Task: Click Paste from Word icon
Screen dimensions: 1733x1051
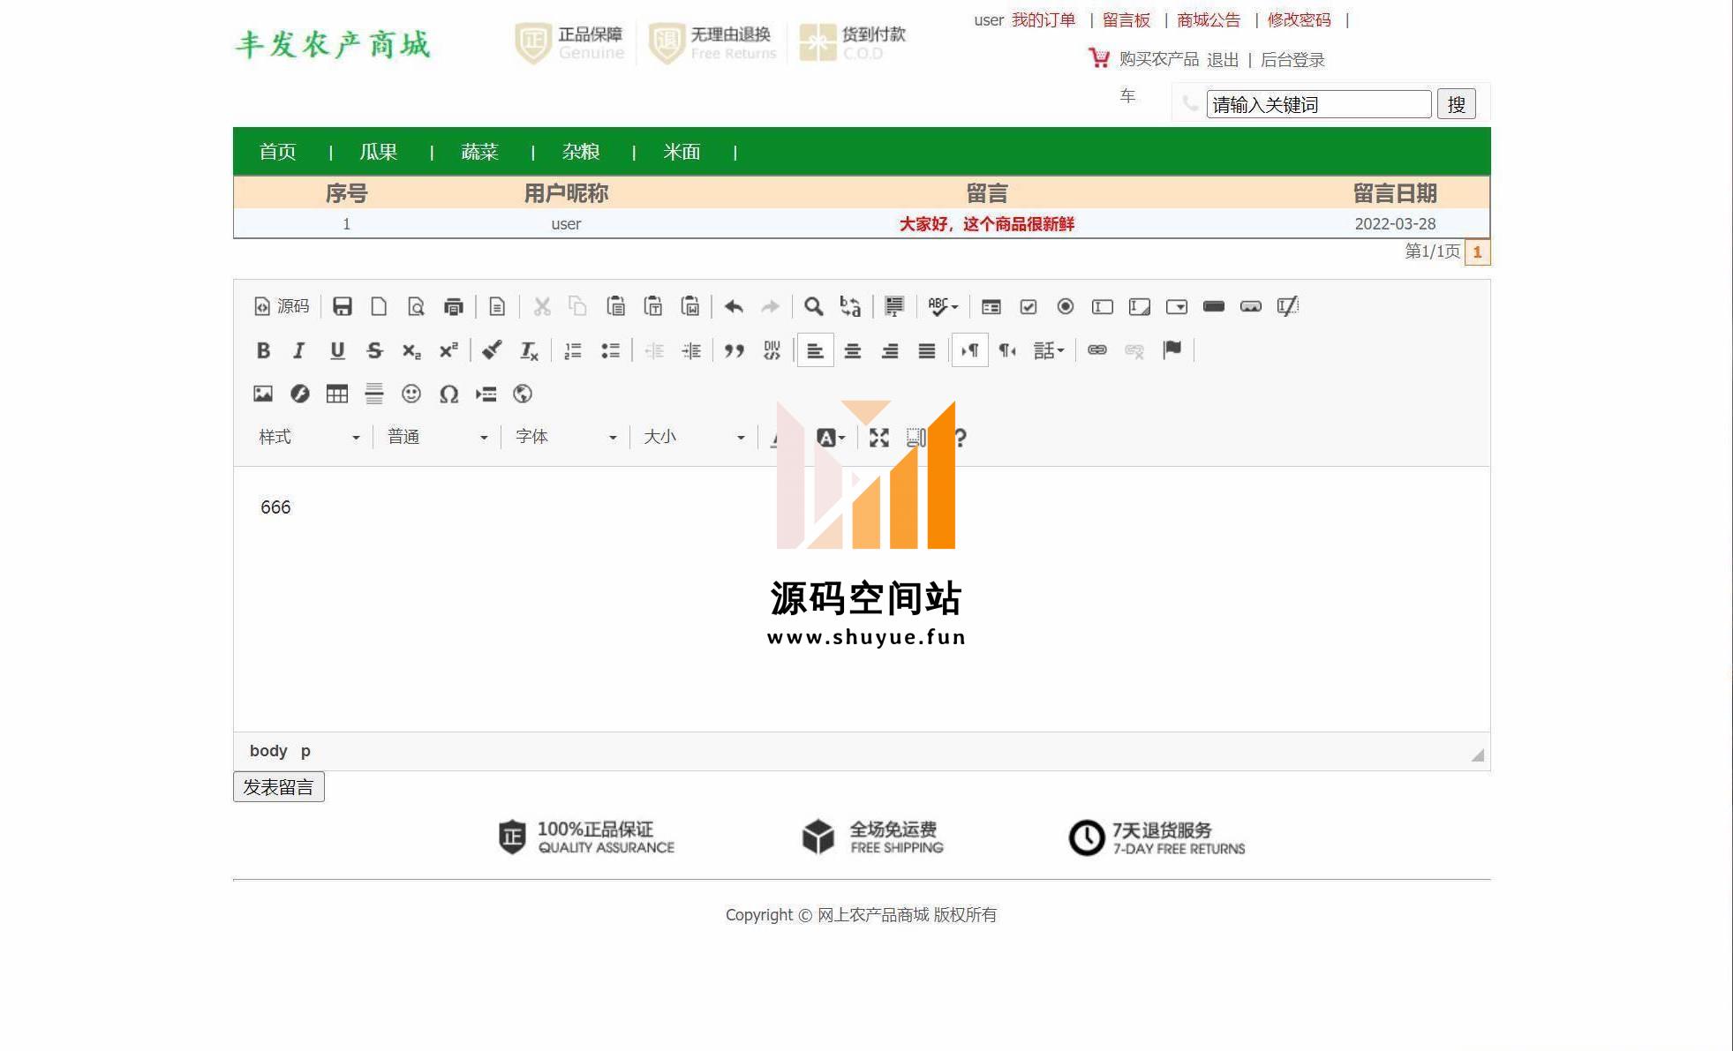Action: point(690,306)
